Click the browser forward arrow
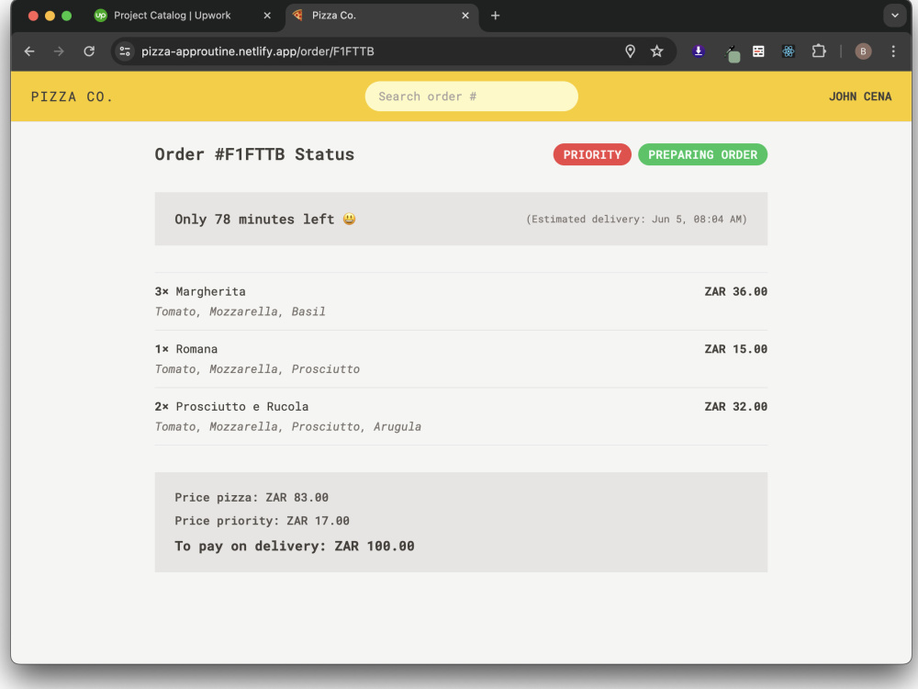918x689 pixels. point(59,51)
